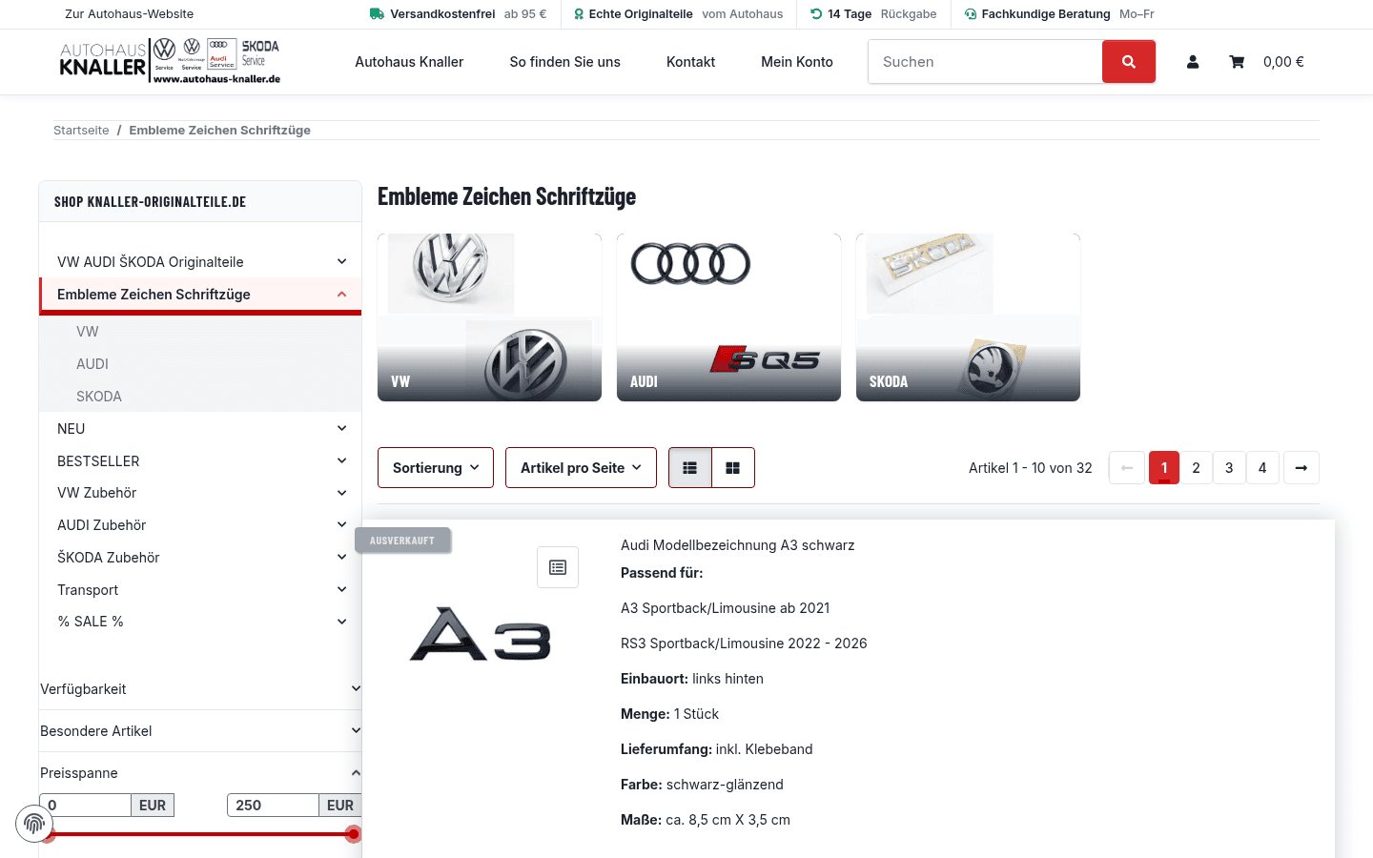Click the A3 emblem product image
This screenshot has width=1373, height=858.
coord(481,634)
